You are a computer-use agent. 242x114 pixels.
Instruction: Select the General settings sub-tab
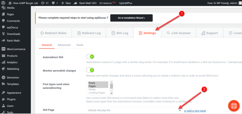(x=47, y=45)
